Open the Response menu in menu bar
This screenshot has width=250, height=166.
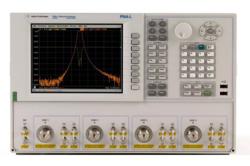pos(52,26)
